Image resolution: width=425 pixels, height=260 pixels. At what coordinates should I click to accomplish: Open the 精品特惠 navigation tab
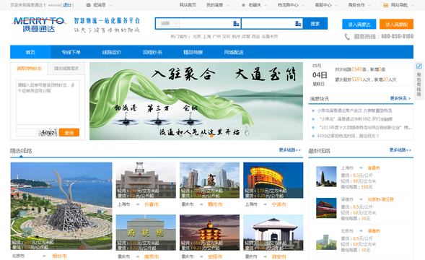(x=193, y=52)
